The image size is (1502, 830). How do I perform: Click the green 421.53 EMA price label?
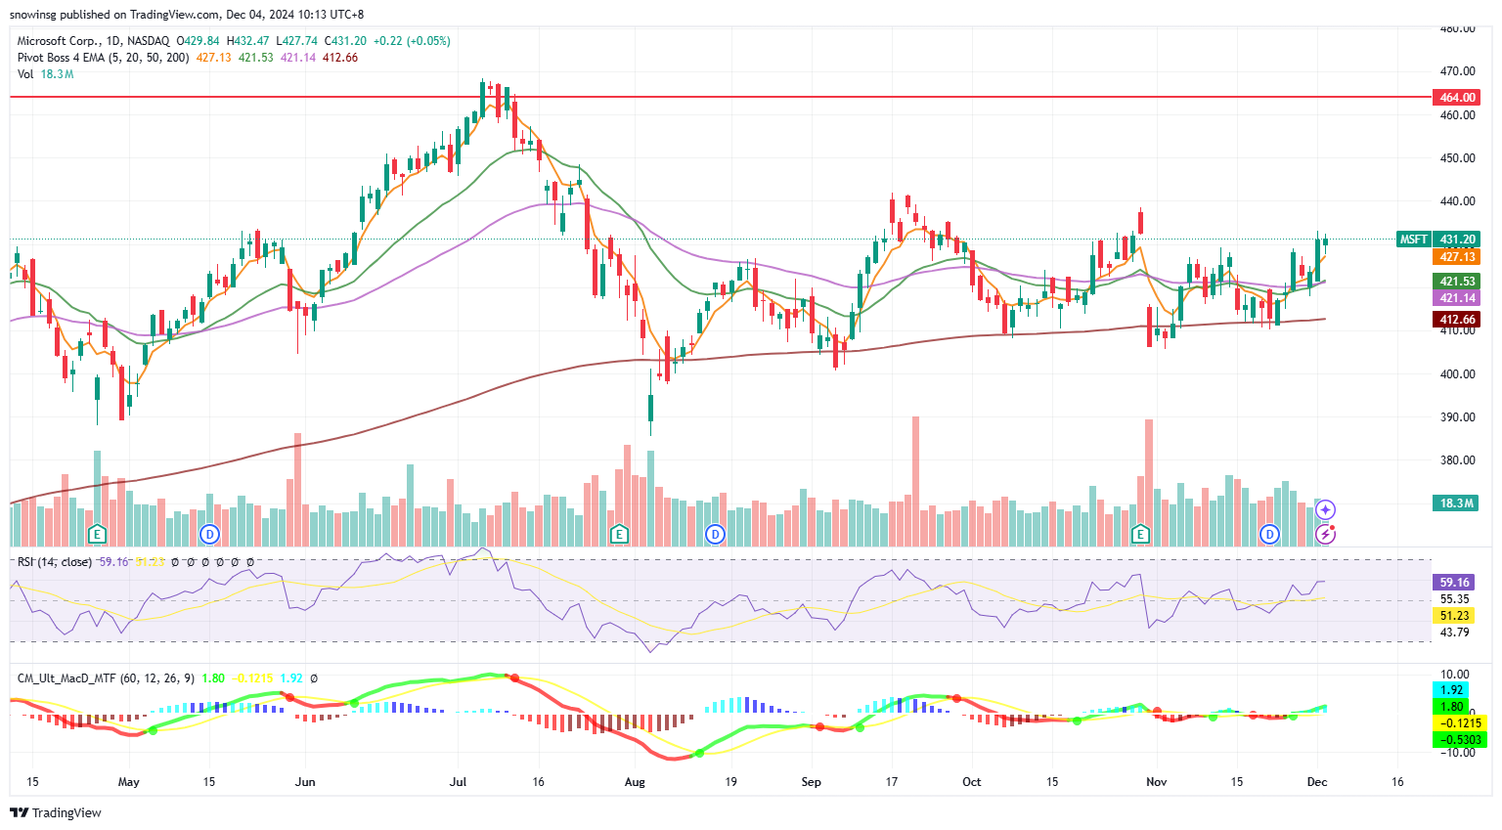point(1457,282)
